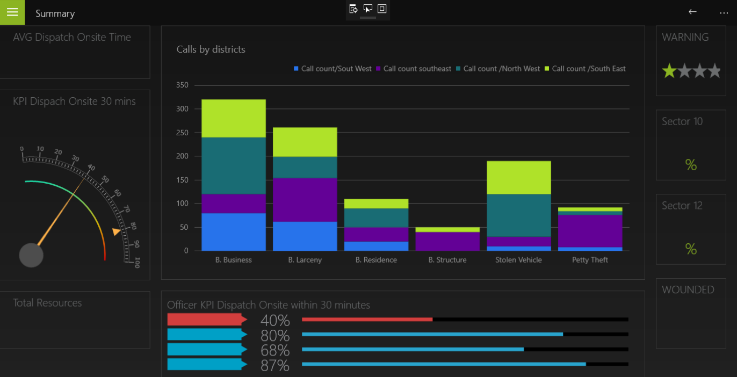Click the Stolen Vehicle bar's light green segment
Screen dimensions: 737x377
518,177
